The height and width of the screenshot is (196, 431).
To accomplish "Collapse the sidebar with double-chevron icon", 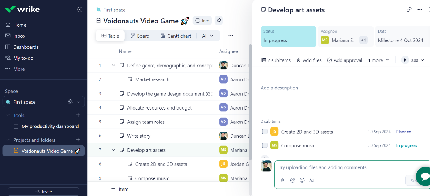I will tap(79, 10).
